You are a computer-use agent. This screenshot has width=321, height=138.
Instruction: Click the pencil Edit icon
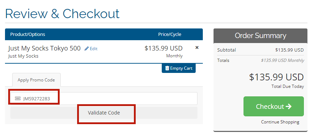coord(87,48)
